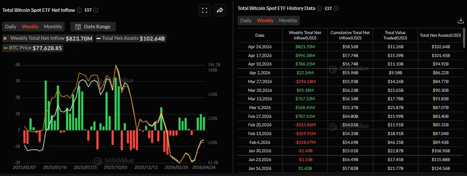Screen dimensions: 467x176
Task: Click the BTC Price orange legend swatch
Action: [5, 48]
